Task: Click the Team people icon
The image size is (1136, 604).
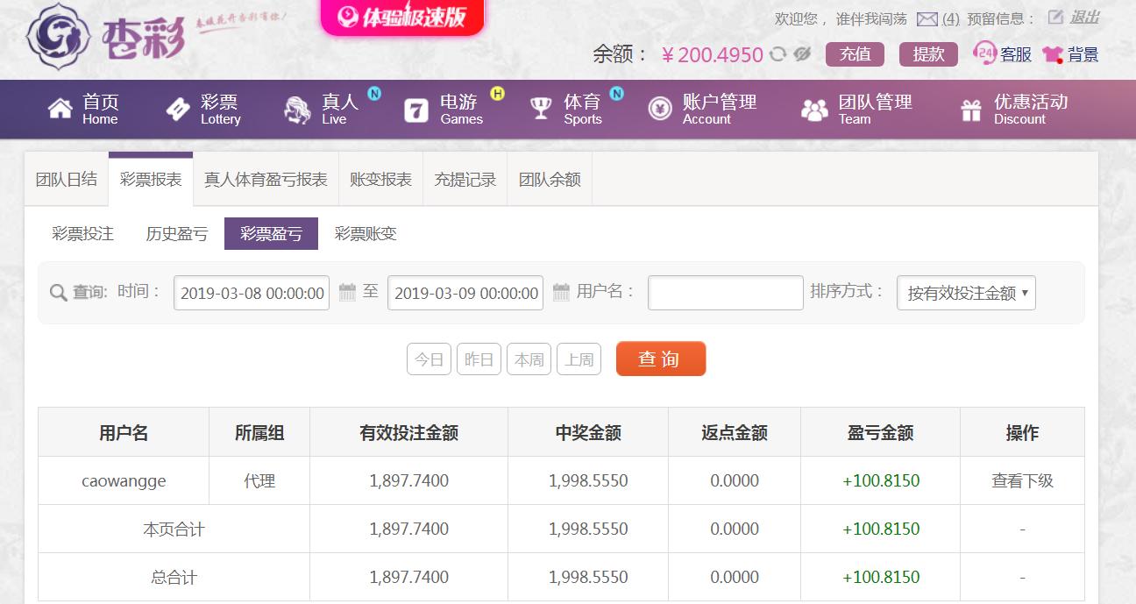Action: point(814,110)
